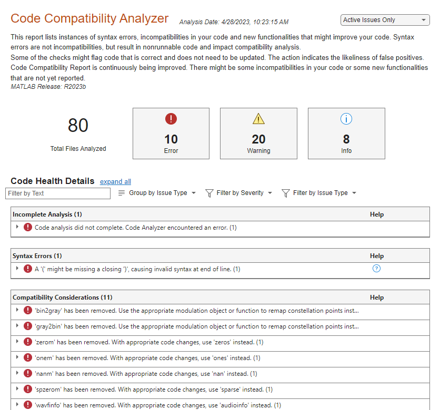Click the yellow Warning triangle icon
The height and width of the screenshot is (410, 440).
[258, 119]
